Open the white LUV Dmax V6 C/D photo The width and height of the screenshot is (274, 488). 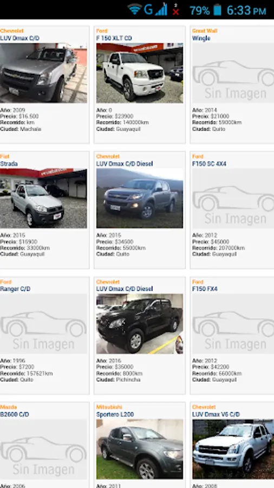click(x=233, y=450)
